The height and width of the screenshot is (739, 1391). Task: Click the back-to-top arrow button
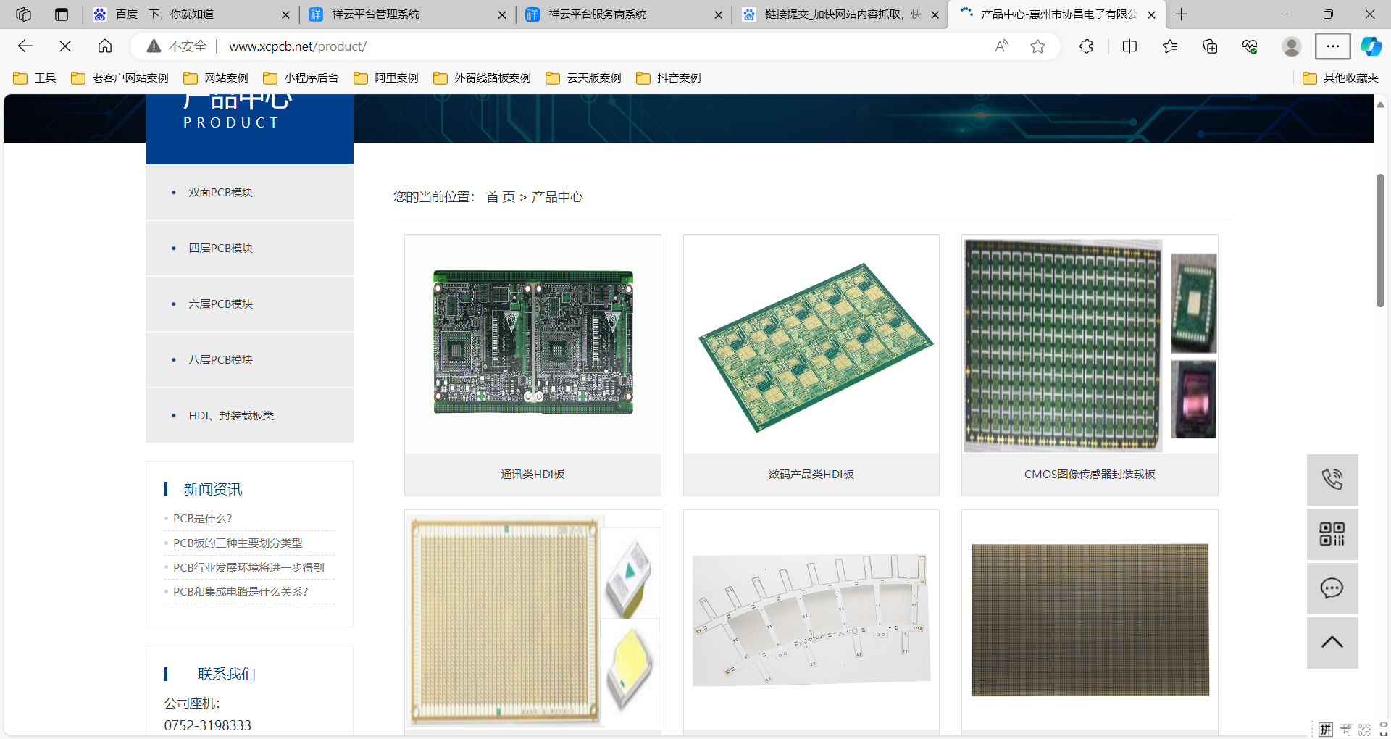point(1332,643)
